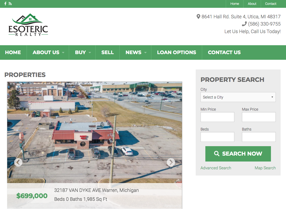Viewport: 286px width, 214px height.
Task: Open Contact Us in main navigation
Action: pos(224,52)
